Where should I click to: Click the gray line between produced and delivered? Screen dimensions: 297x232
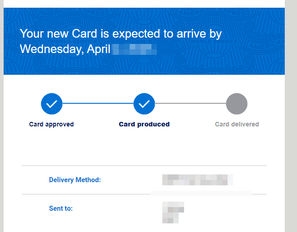pos(190,103)
